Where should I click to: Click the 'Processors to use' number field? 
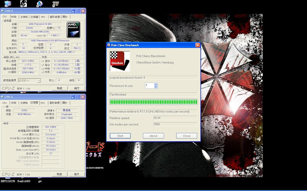150,86
